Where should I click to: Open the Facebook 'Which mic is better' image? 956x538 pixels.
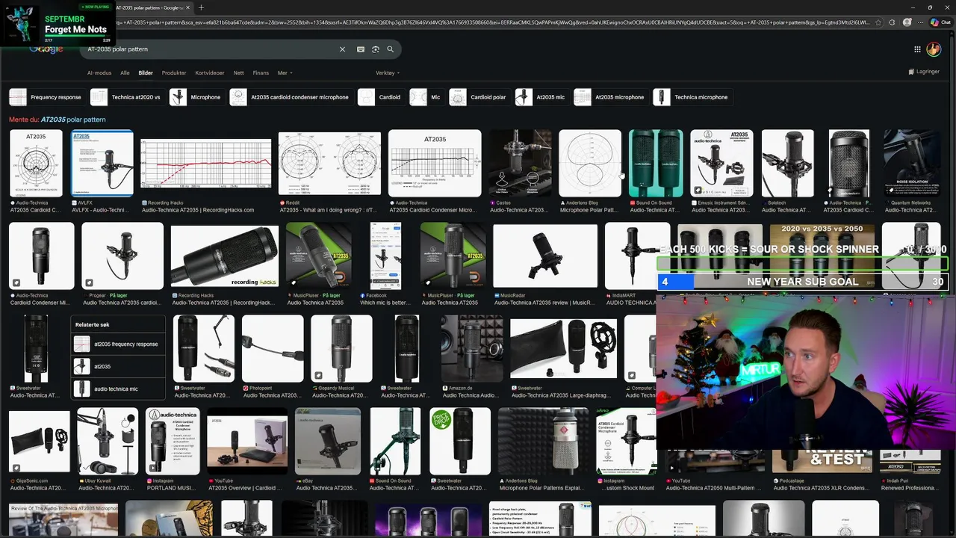point(385,256)
